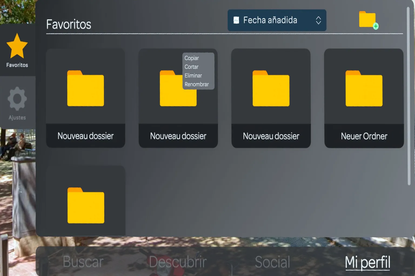This screenshot has height=276, width=415.
Task: Click the Favoritos heading text
Action: (x=69, y=24)
